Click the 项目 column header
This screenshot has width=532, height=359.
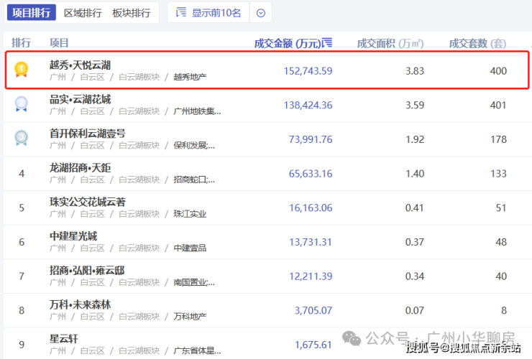pyautogui.click(x=59, y=43)
